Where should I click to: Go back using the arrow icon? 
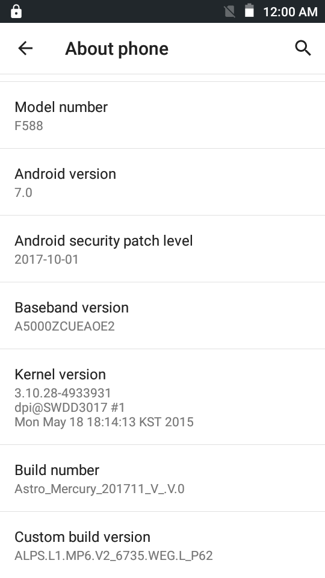click(25, 48)
